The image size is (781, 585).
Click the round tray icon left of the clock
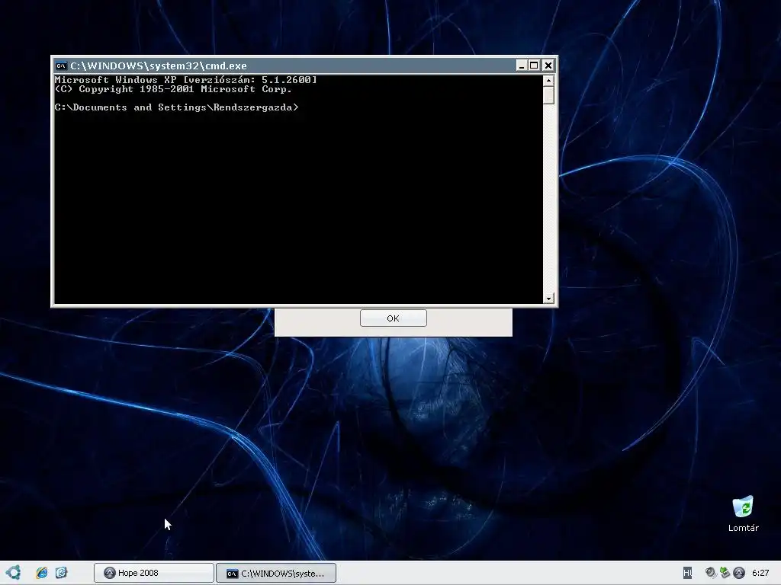pos(739,573)
